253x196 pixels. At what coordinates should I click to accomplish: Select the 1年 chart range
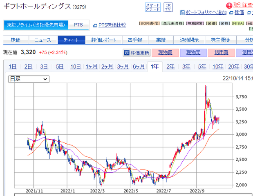click(155, 67)
